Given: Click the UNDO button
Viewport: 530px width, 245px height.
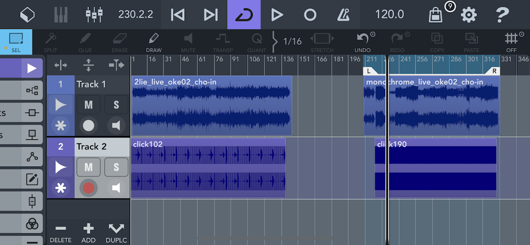Looking at the screenshot, I should pos(363,42).
